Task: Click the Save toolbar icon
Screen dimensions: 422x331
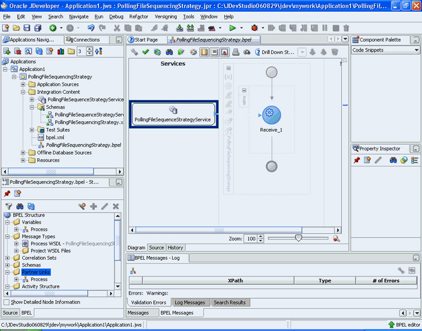Action: [26, 28]
